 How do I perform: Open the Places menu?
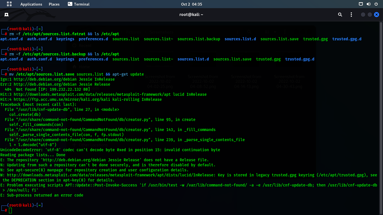coord(54,4)
